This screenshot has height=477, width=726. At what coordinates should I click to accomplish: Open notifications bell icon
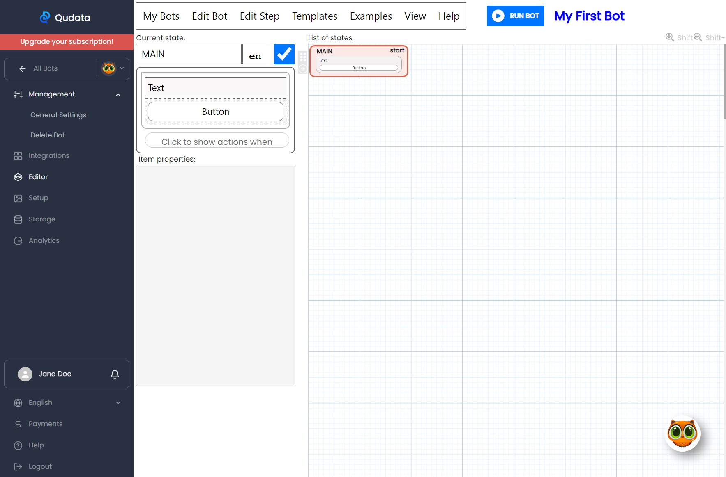click(115, 374)
